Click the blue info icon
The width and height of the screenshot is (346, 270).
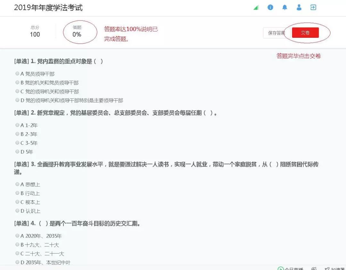click(270, 7)
